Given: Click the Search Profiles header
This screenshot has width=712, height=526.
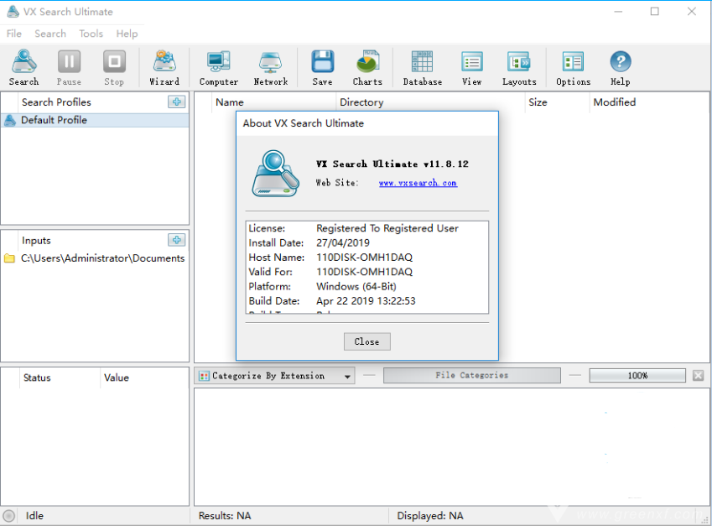Looking at the screenshot, I should click(56, 102).
